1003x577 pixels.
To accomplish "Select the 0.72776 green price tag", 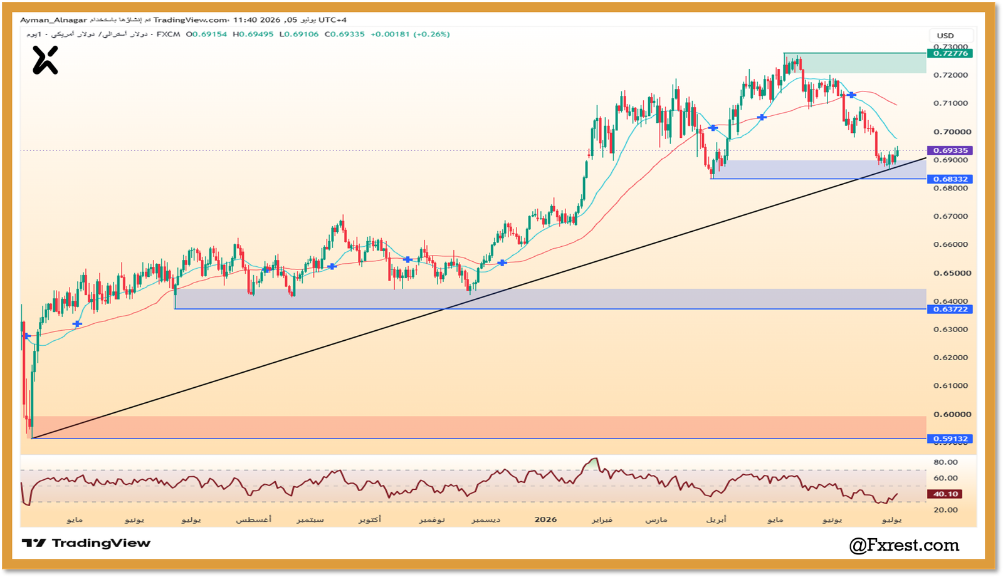I will pyautogui.click(x=950, y=53).
